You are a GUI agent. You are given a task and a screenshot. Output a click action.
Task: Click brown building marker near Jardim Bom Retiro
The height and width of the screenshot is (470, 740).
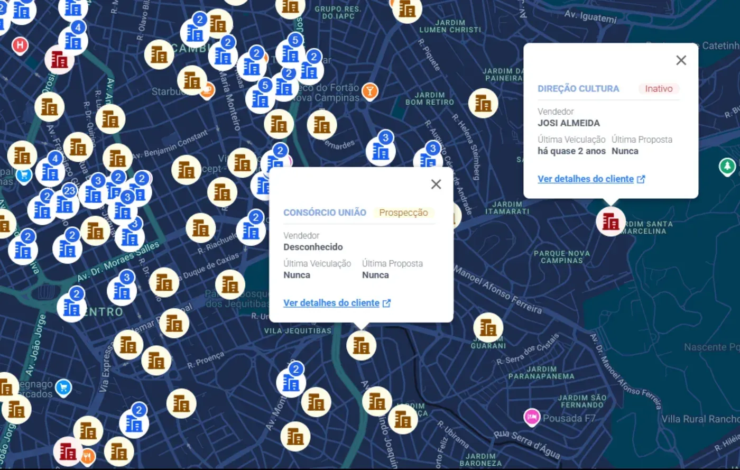click(x=483, y=103)
